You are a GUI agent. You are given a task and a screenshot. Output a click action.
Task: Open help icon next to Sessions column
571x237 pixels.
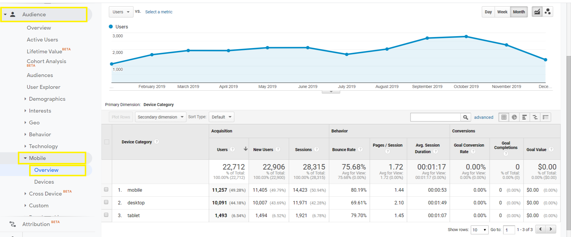click(x=316, y=149)
